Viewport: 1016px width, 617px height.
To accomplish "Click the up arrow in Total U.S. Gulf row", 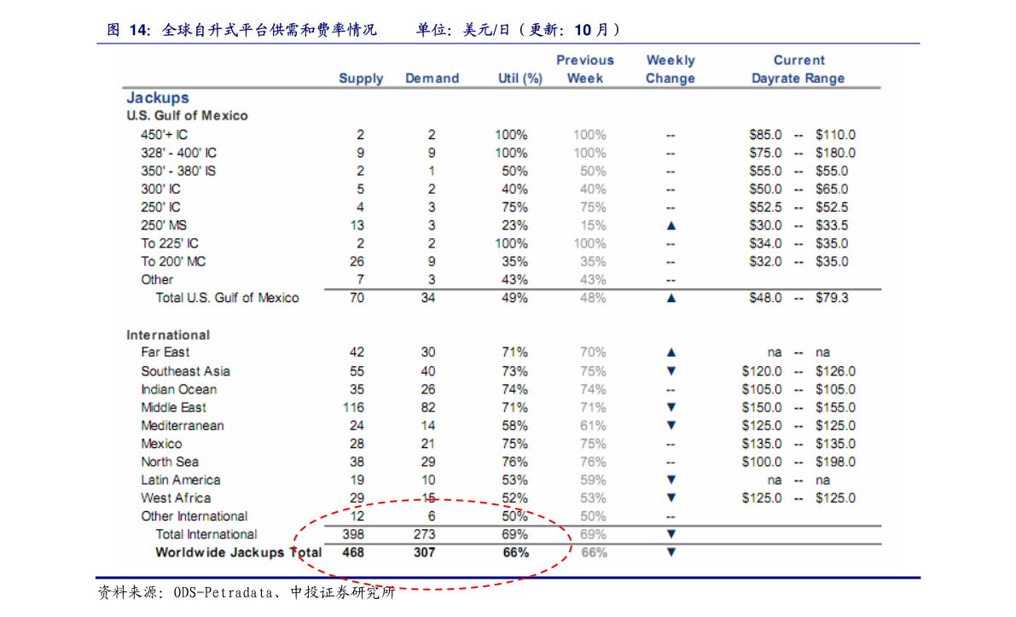I will point(671,298).
